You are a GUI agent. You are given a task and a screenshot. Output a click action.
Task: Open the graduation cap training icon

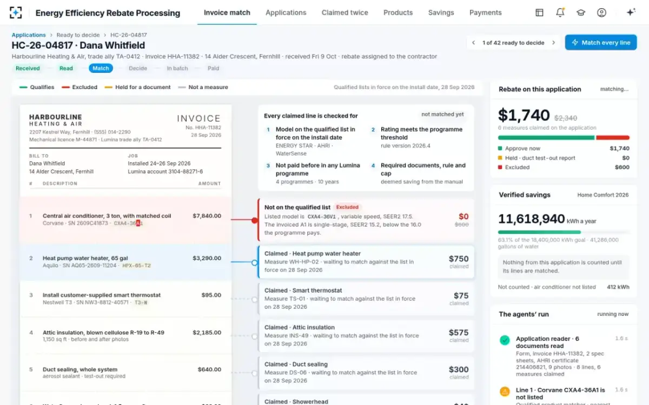[581, 12]
